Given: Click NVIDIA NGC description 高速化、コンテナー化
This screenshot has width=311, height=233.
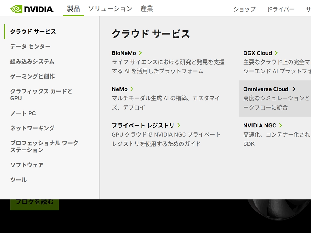Looking at the screenshot, I should pos(277,139).
